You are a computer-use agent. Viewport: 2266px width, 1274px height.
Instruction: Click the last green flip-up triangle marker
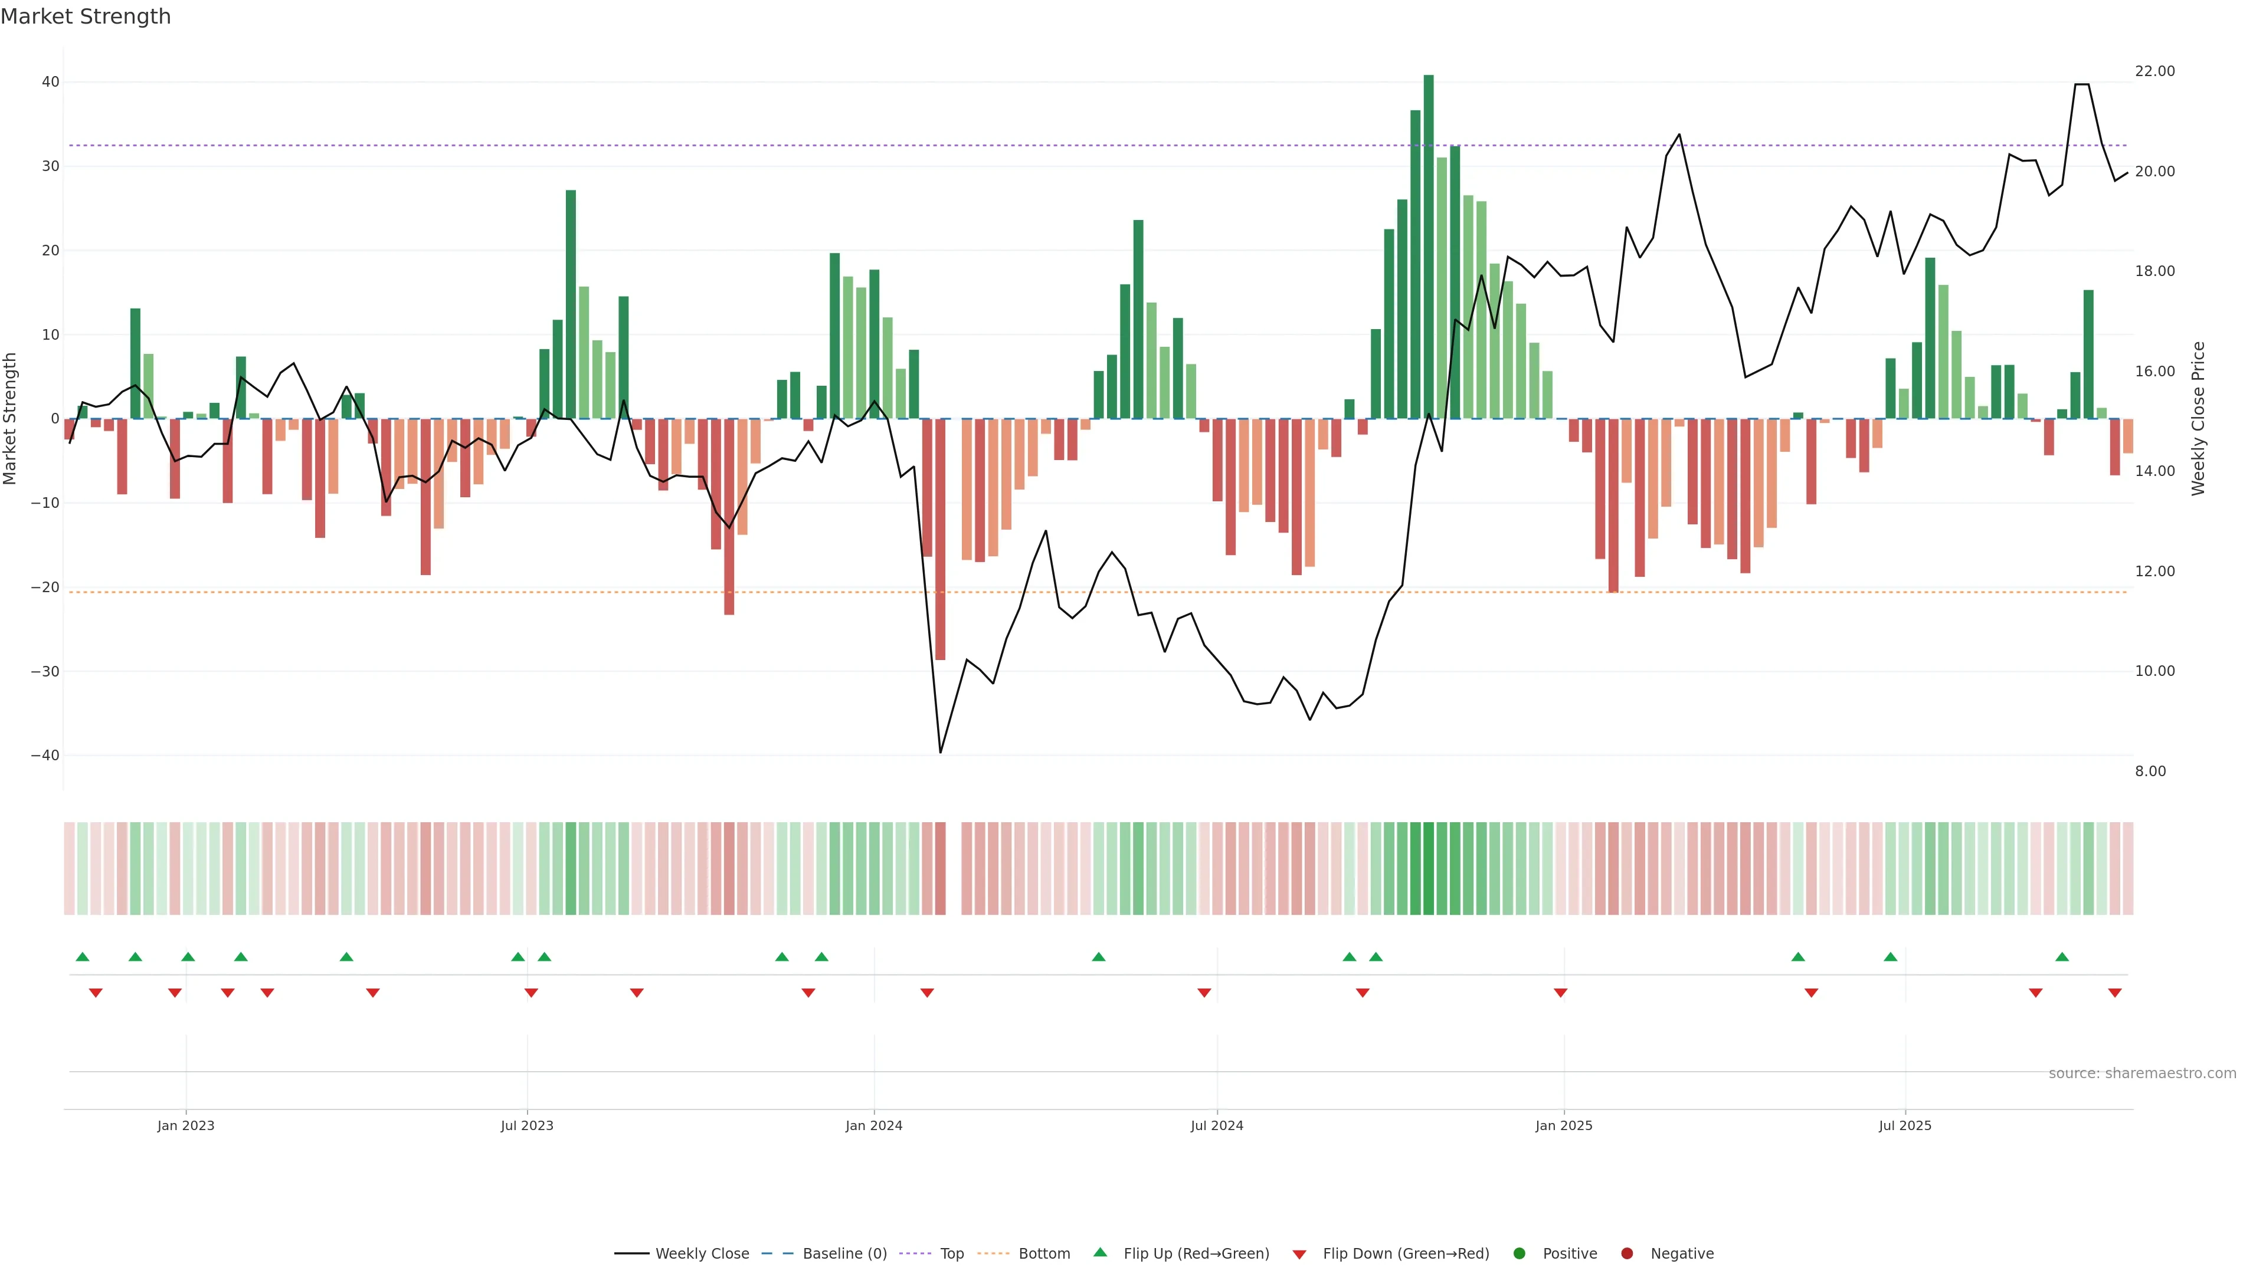pos(2062,957)
